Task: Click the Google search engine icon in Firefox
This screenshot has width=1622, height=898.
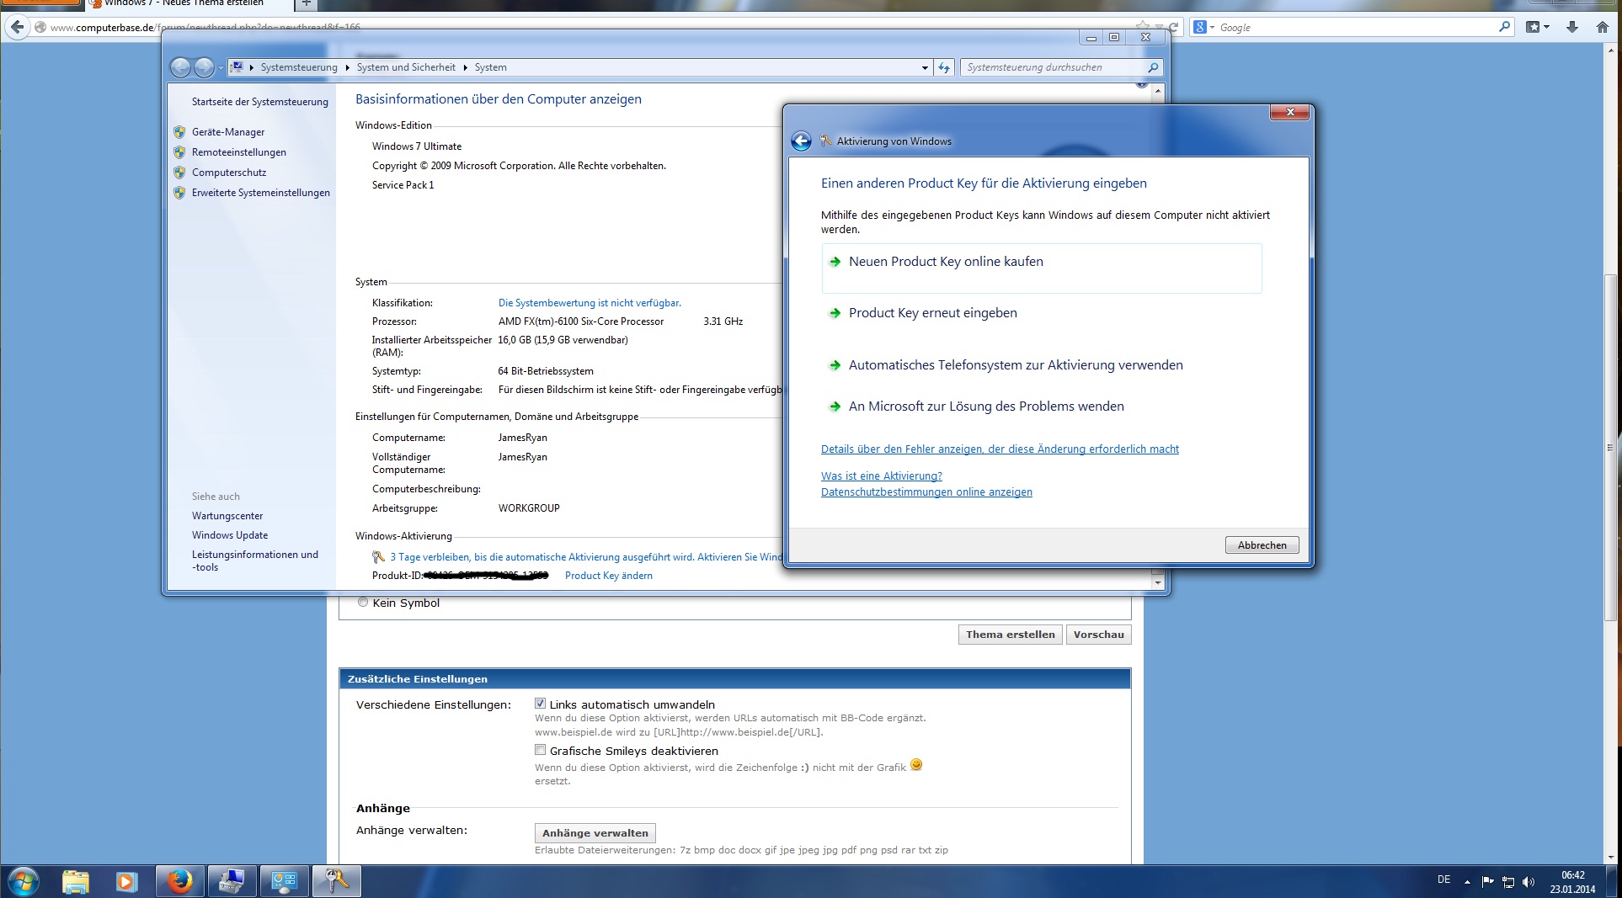Action: (1200, 27)
